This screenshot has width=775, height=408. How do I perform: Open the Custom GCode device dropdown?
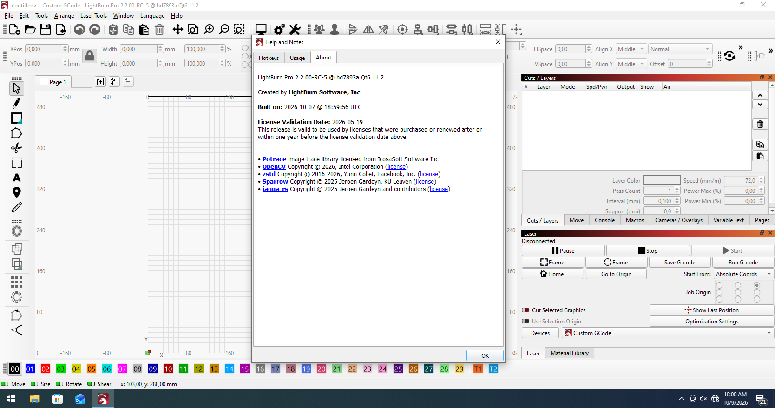tap(668, 333)
